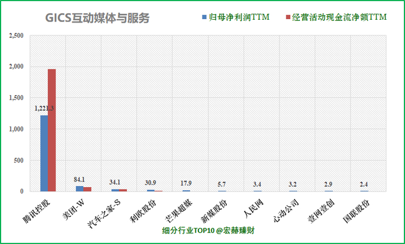
Task: Click the red 经营活动现金流净额TTM legend swatch
Action: coord(288,17)
